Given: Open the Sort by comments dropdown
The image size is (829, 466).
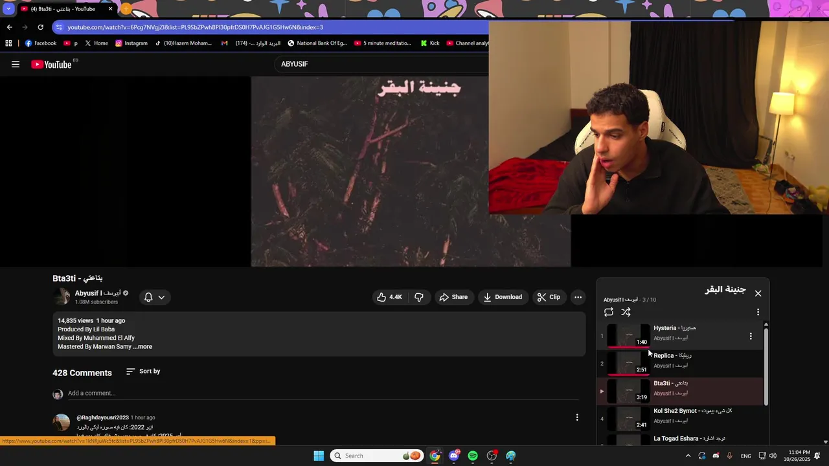Looking at the screenshot, I should (x=143, y=372).
